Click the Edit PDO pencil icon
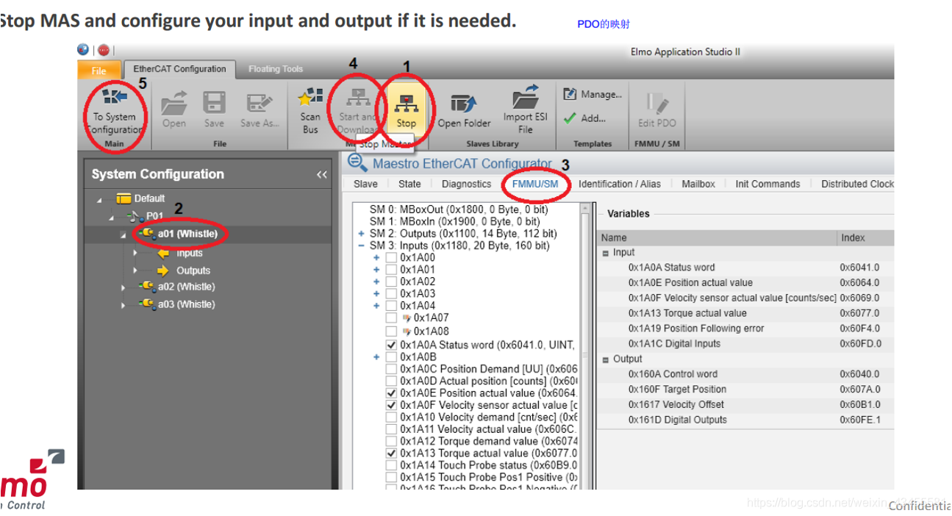 coord(656,104)
